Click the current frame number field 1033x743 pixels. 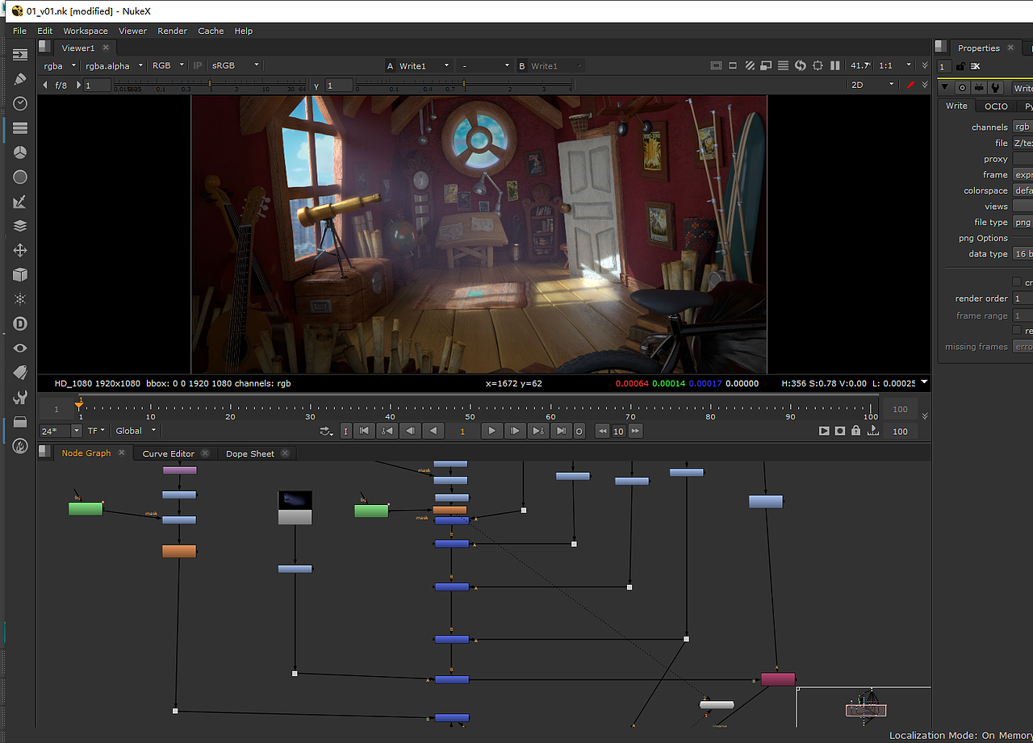click(x=462, y=431)
